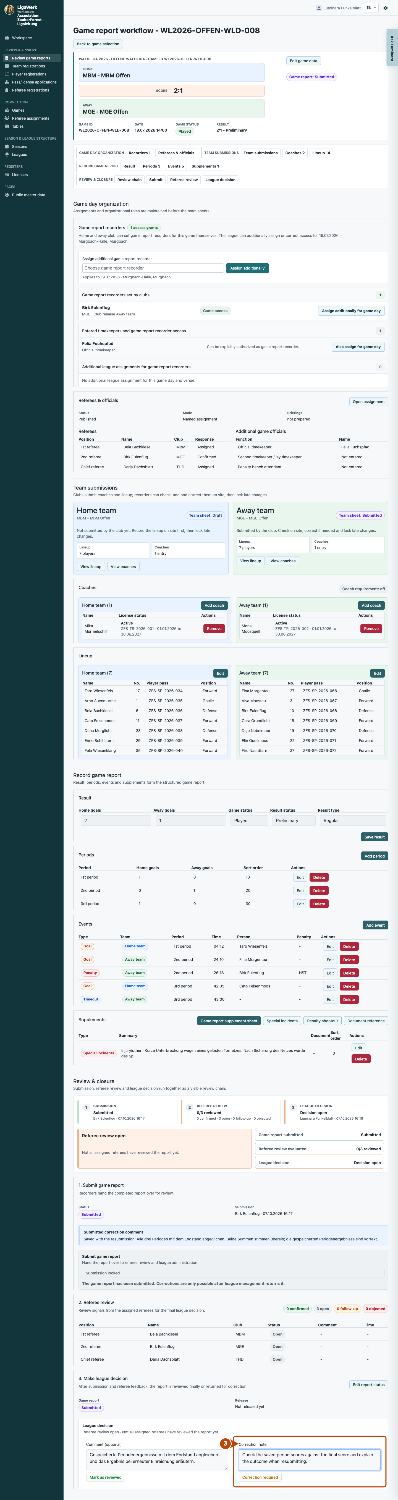Viewport: 398px width, 1500px height.
Task: Open Result status dropdown showing Preliminary
Action: tap(294, 820)
